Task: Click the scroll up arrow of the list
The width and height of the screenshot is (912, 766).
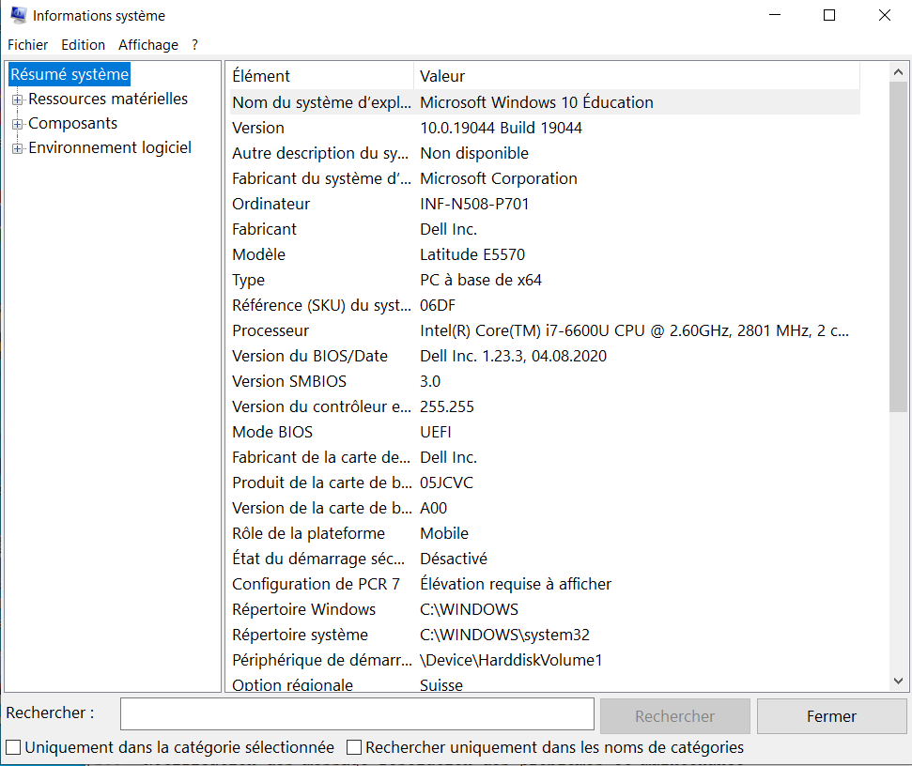Action: [898, 72]
